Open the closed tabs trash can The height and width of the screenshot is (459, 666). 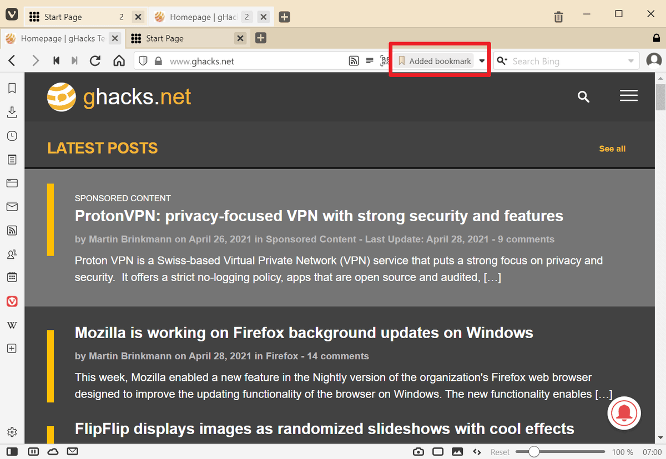coord(559,17)
